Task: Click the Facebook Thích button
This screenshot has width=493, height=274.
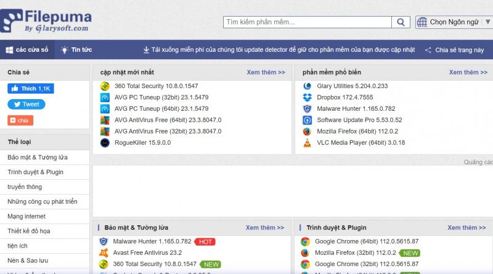Action: 31,89
